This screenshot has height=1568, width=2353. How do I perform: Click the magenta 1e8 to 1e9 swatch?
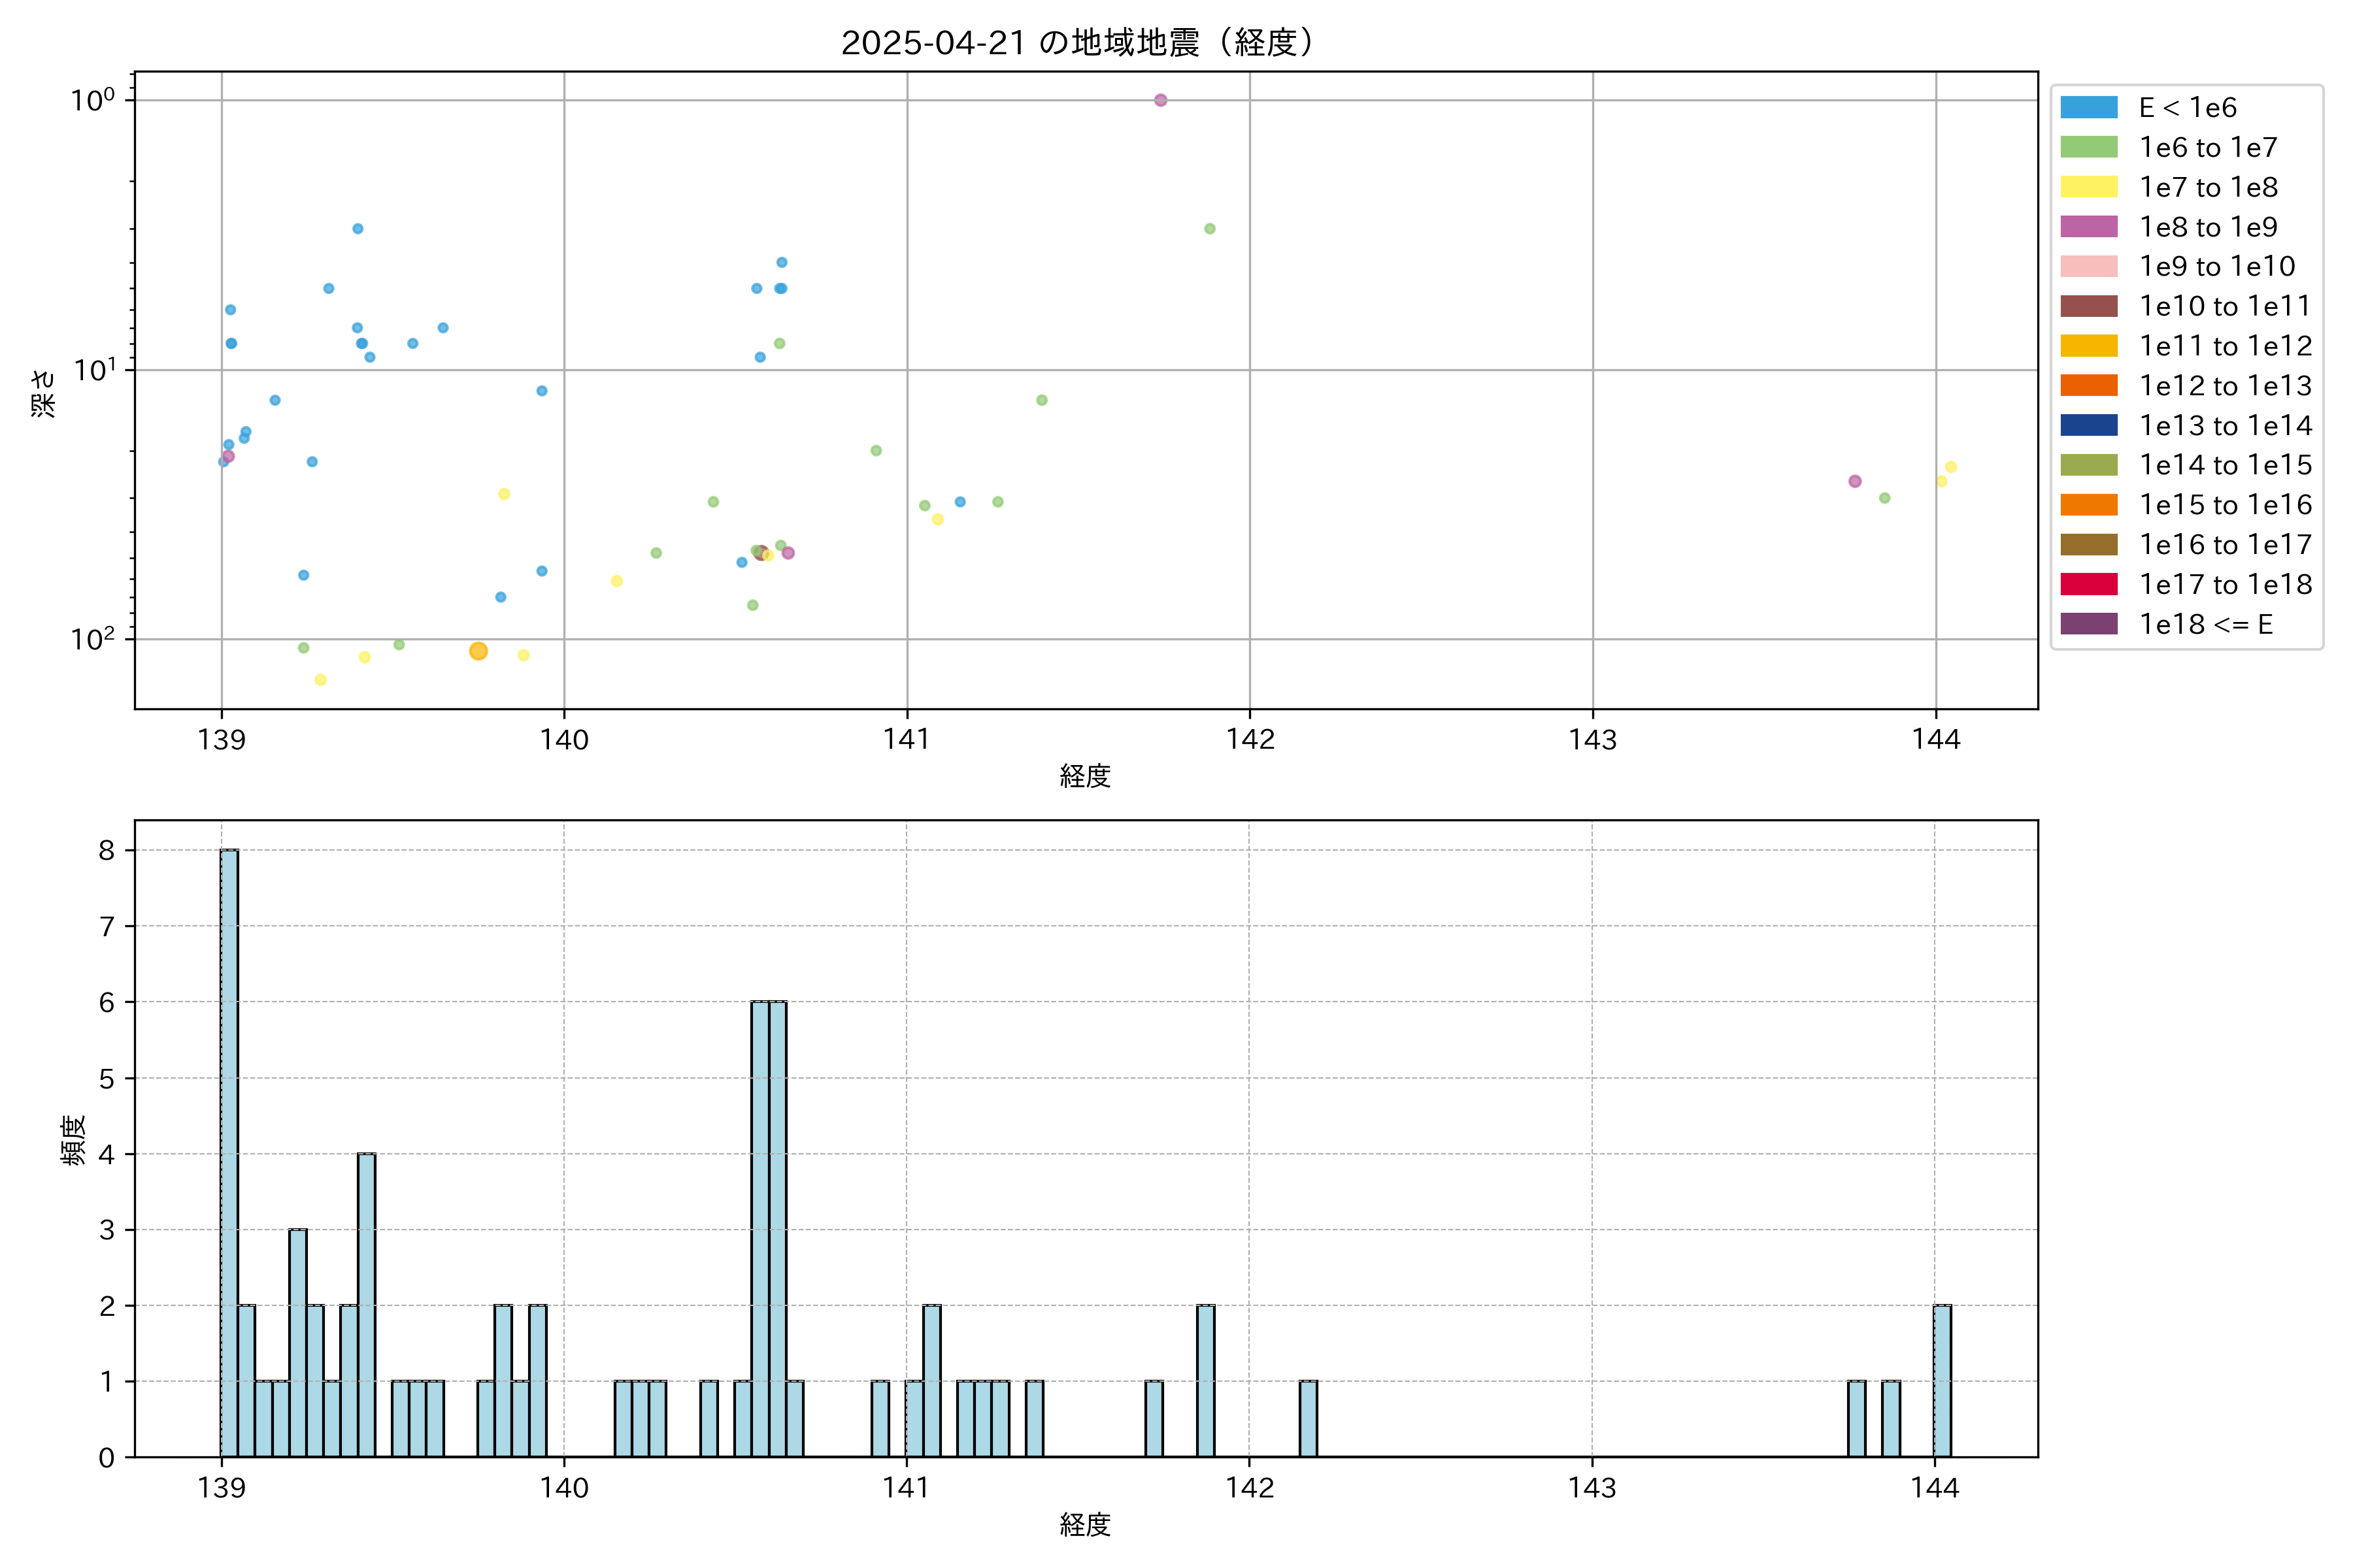(2088, 227)
